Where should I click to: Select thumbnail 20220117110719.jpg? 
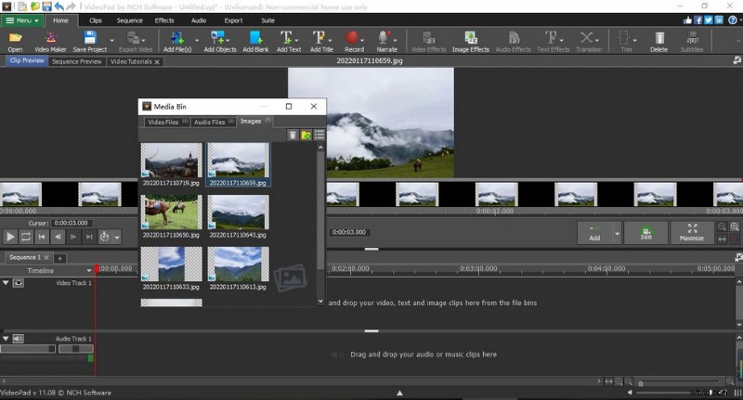click(x=171, y=164)
